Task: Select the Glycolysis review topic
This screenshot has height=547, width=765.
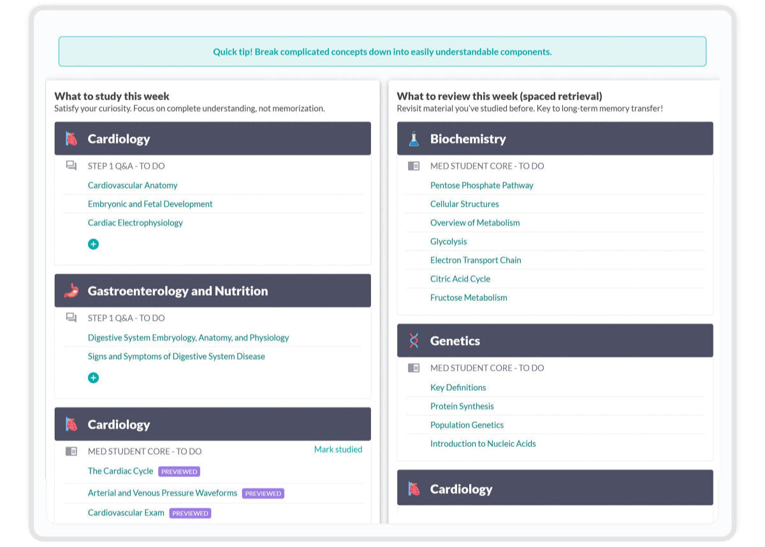Action: (x=448, y=242)
